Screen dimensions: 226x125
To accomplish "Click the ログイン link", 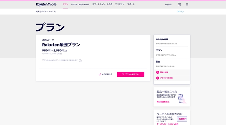I will (180, 12).
